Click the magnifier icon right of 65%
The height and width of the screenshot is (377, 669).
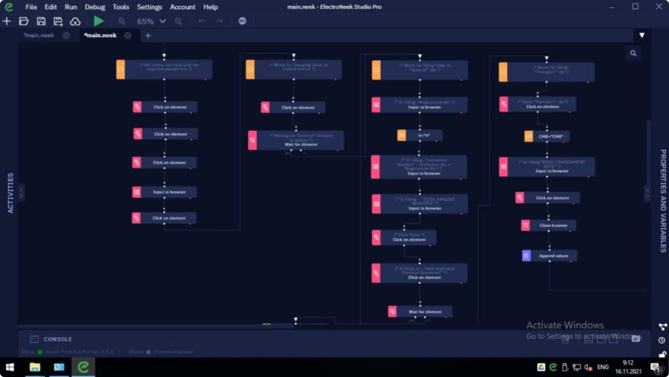pyautogui.click(x=178, y=22)
